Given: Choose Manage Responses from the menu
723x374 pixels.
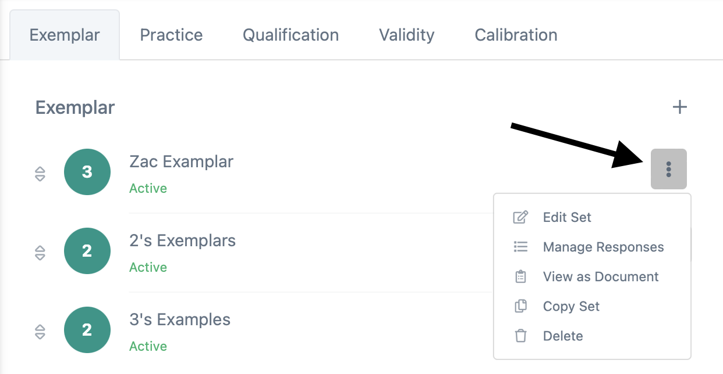Looking at the screenshot, I should [x=603, y=247].
